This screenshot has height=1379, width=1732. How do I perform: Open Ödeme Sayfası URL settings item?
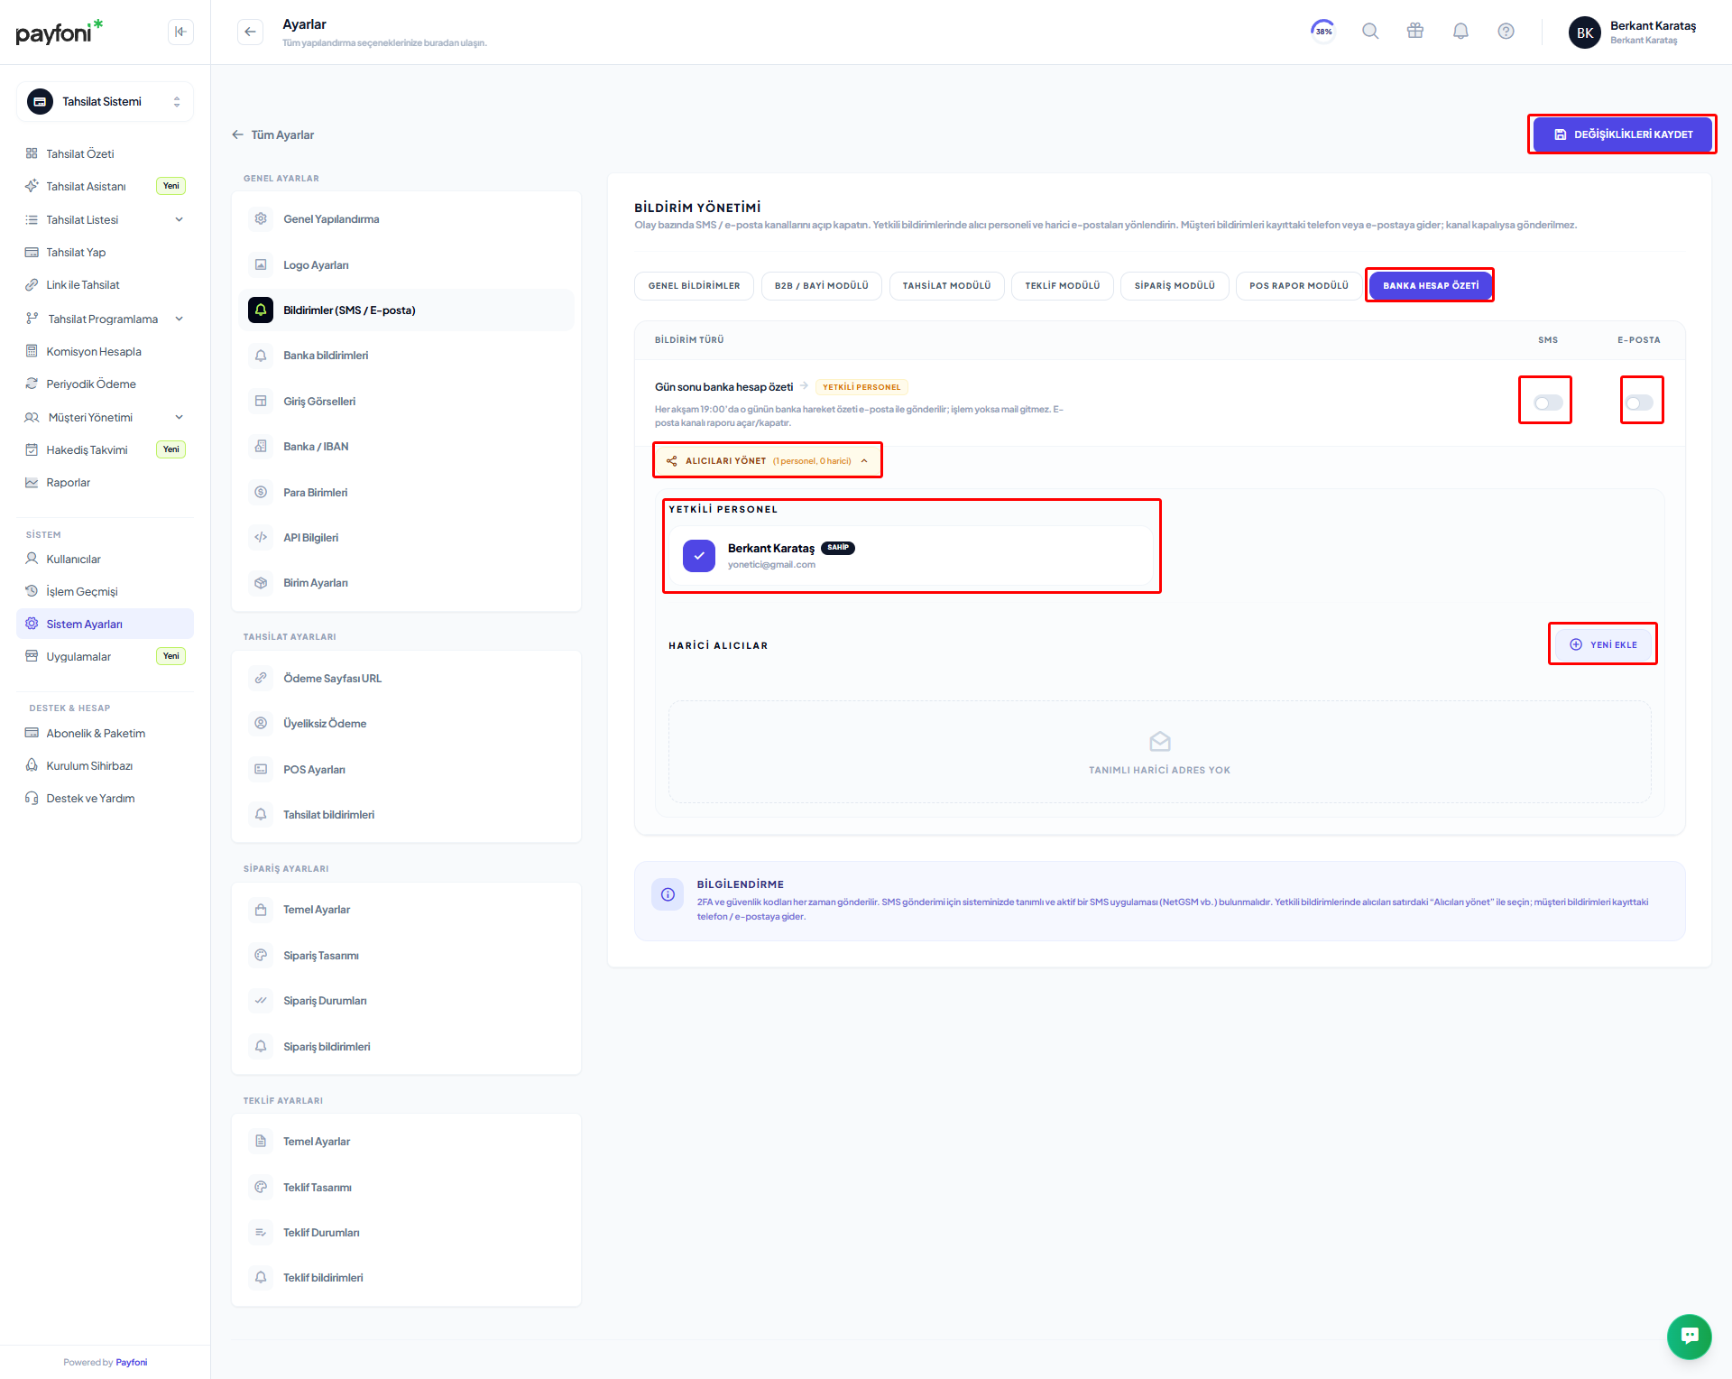pos(406,678)
